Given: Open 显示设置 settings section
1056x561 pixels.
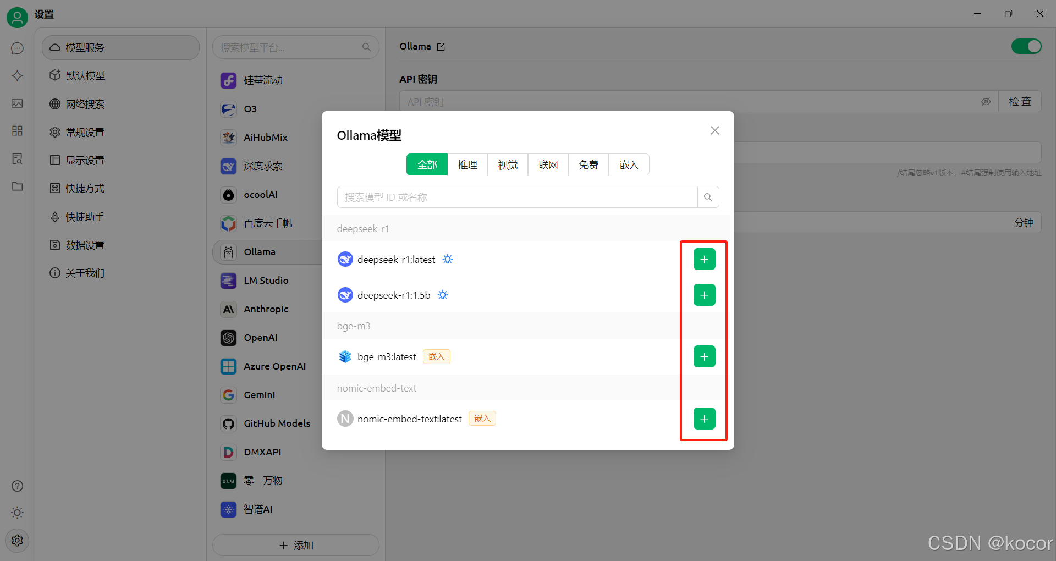Looking at the screenshot, I should click(120, 160).
